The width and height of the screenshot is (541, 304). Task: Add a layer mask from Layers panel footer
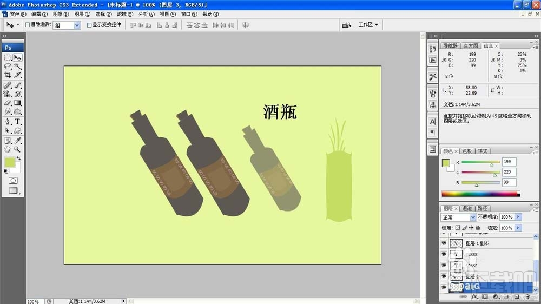coord(485,297)
